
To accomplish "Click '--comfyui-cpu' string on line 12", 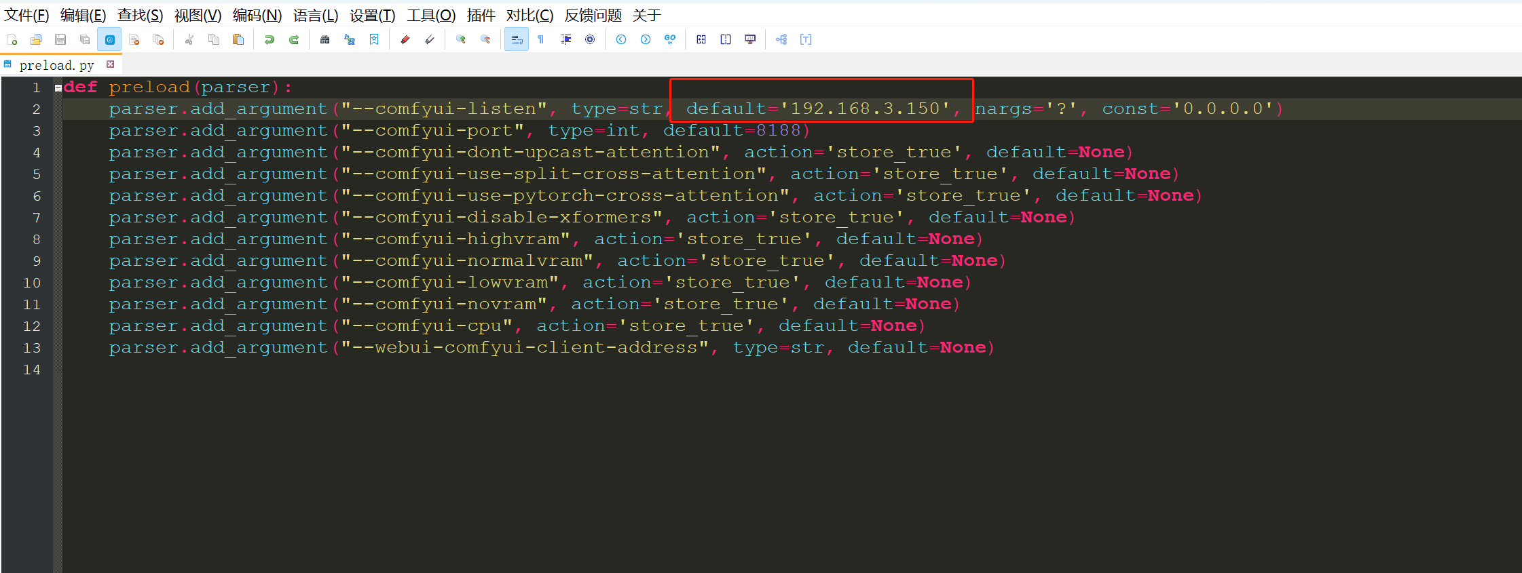I will (x=426, y=325).
